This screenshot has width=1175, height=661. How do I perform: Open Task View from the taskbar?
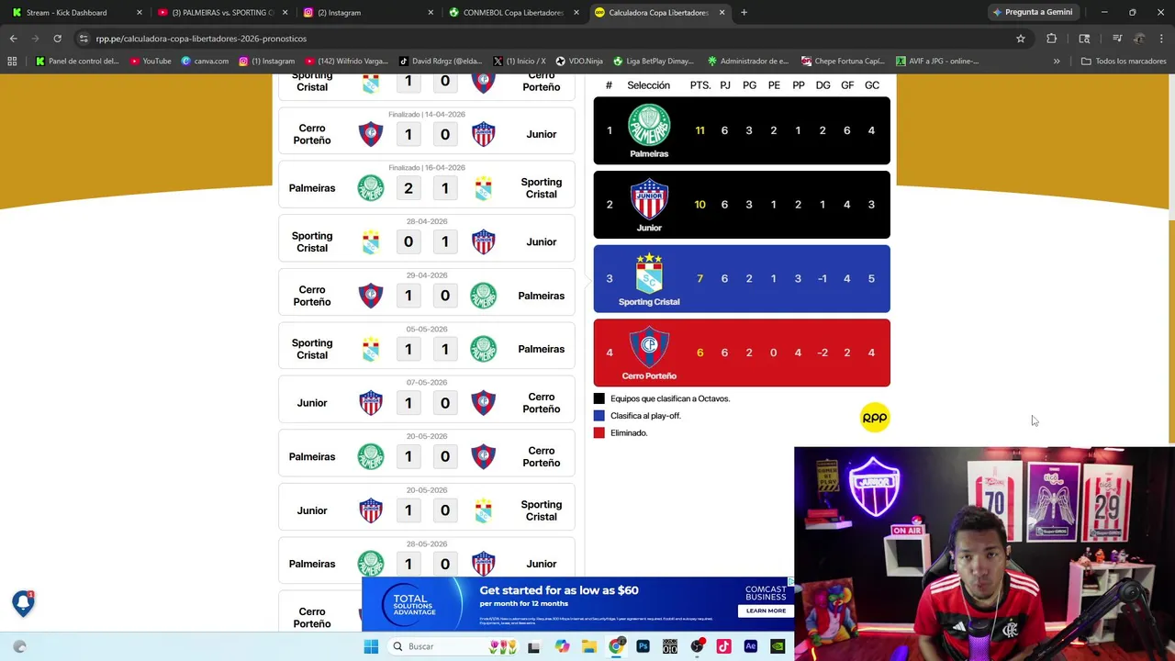534,646
